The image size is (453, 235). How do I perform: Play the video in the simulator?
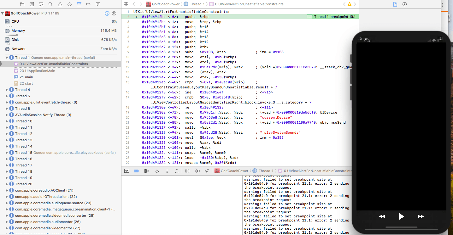click(x=401, y=216)
